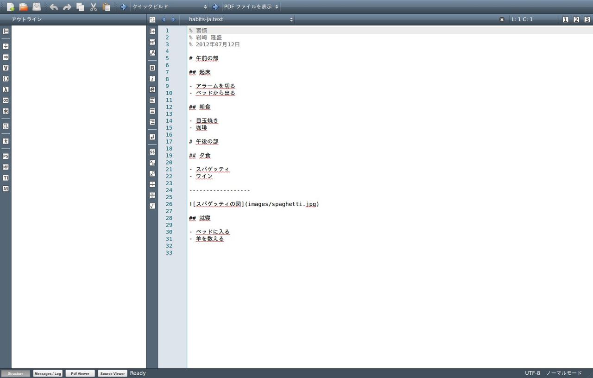The height and width of the screenshot is (378, 593).
Task: Click the images/spaghetti.jpg image line
Action: tap(254, 204)
